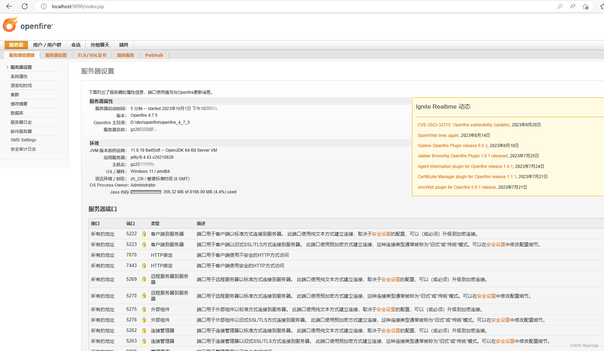Click the 类型 column header
Viewport: 604px width, 351px height.
(x=155, y=224)
